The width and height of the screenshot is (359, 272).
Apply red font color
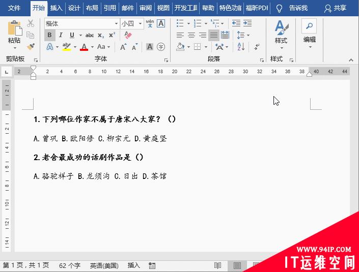click(x=84, y=47)
